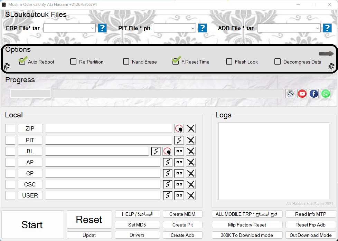Click the arrow icon in Options panel

click(326, 54)
